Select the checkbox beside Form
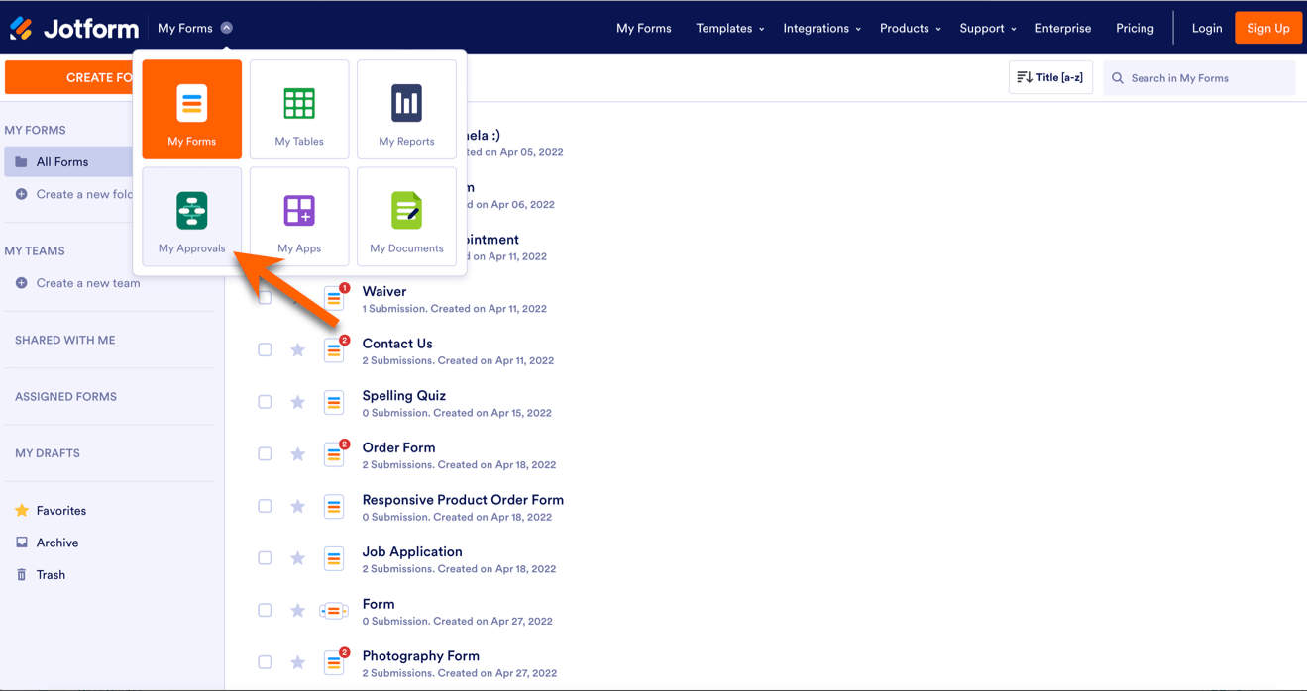This screenshot has height=691, width=1307. click(x=265, y=610)
